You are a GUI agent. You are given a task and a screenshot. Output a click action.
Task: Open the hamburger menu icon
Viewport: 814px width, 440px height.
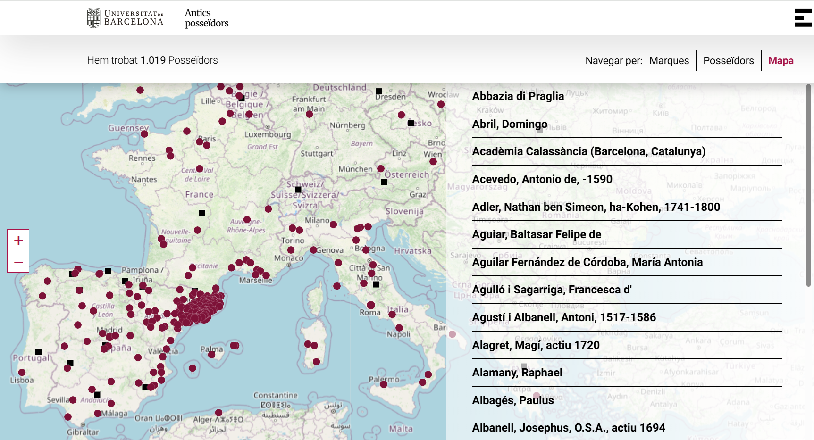[x=803, y=18]
